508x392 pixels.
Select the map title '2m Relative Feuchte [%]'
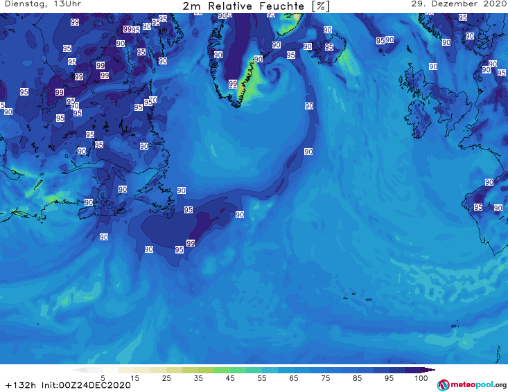256,6
